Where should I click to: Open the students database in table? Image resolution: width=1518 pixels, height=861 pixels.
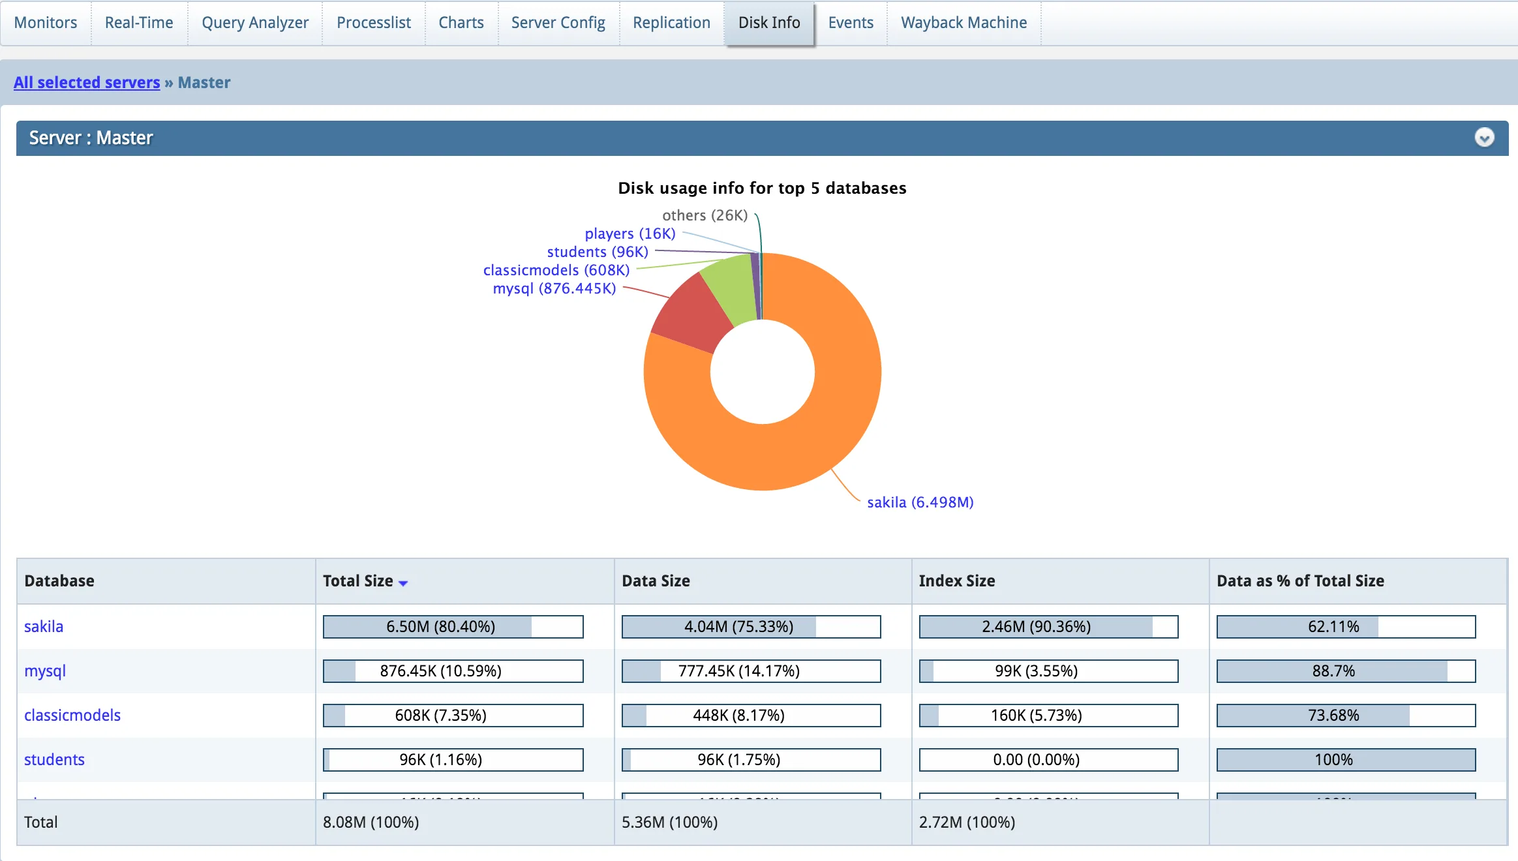(x=54, y=759)
